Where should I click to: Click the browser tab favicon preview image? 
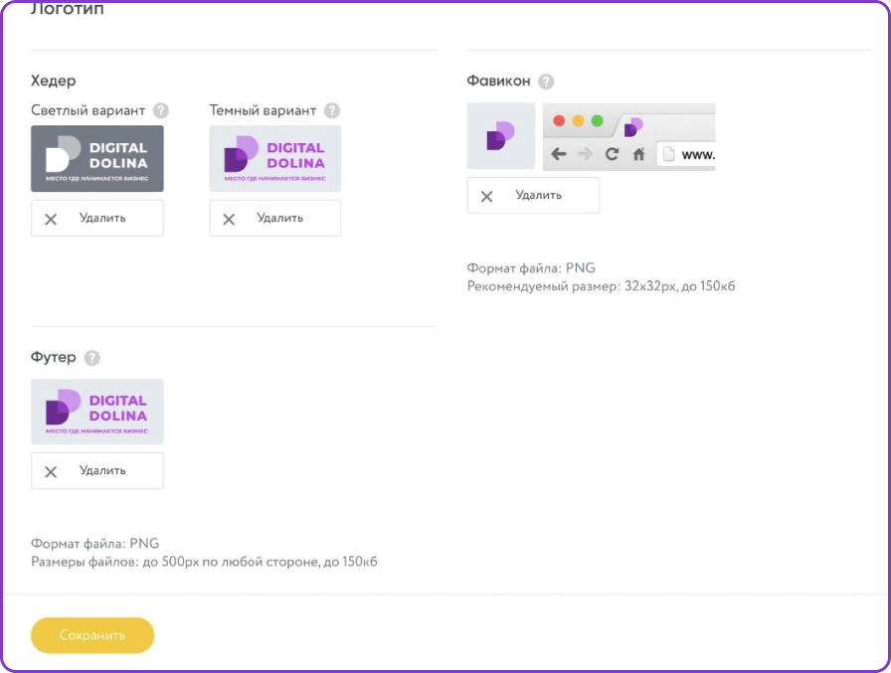[x=633, y=127]
